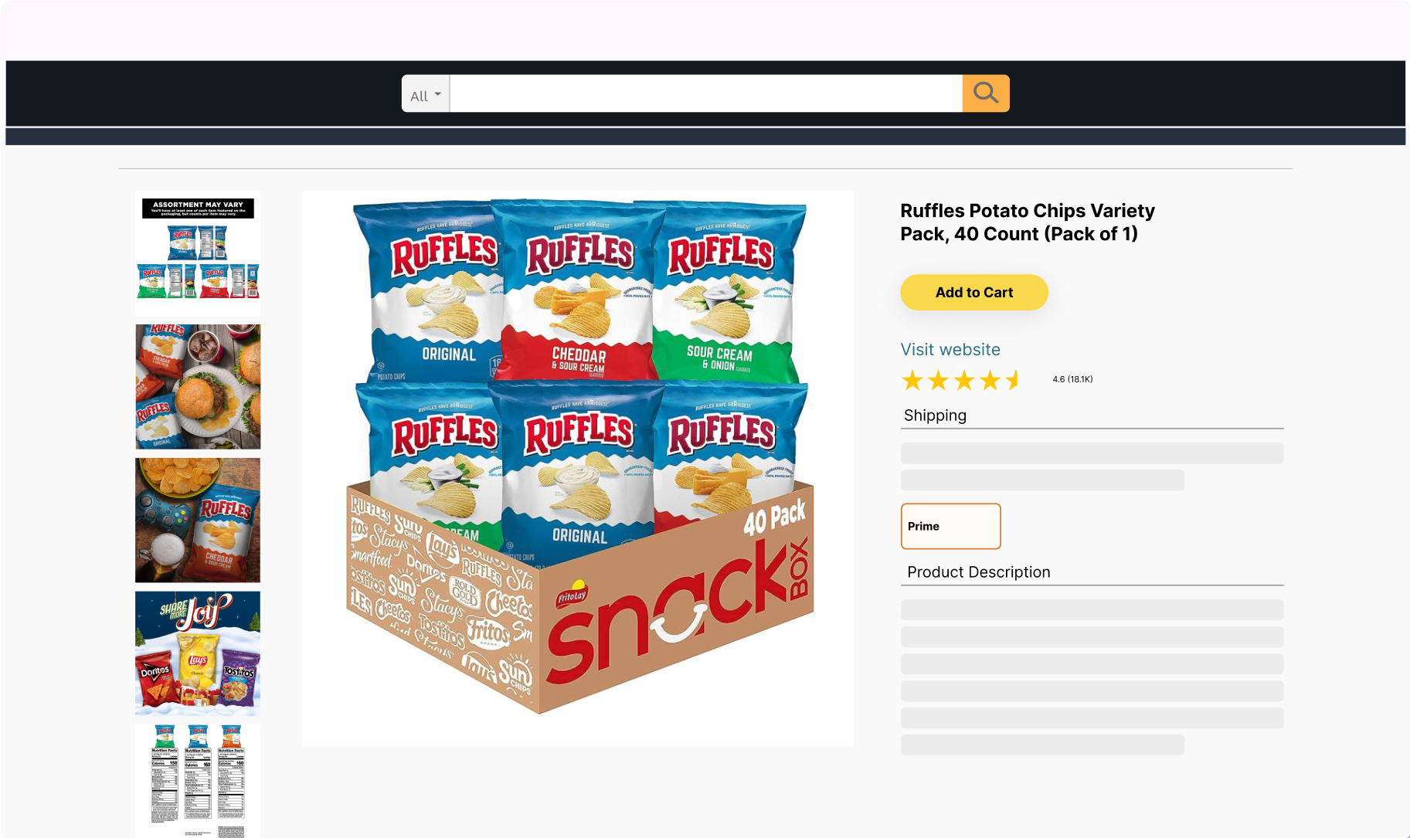View the Share More Joy holiday thumbnail
The height and width of the screenshot is (838, 1410).
click(197, 653)
